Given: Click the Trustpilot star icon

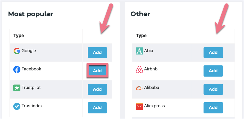Looking at the screenshot, I should 17,88.
